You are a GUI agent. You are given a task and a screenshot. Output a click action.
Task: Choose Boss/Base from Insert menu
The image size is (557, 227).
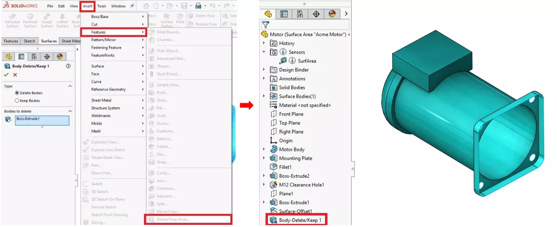(x=113, y=17)
